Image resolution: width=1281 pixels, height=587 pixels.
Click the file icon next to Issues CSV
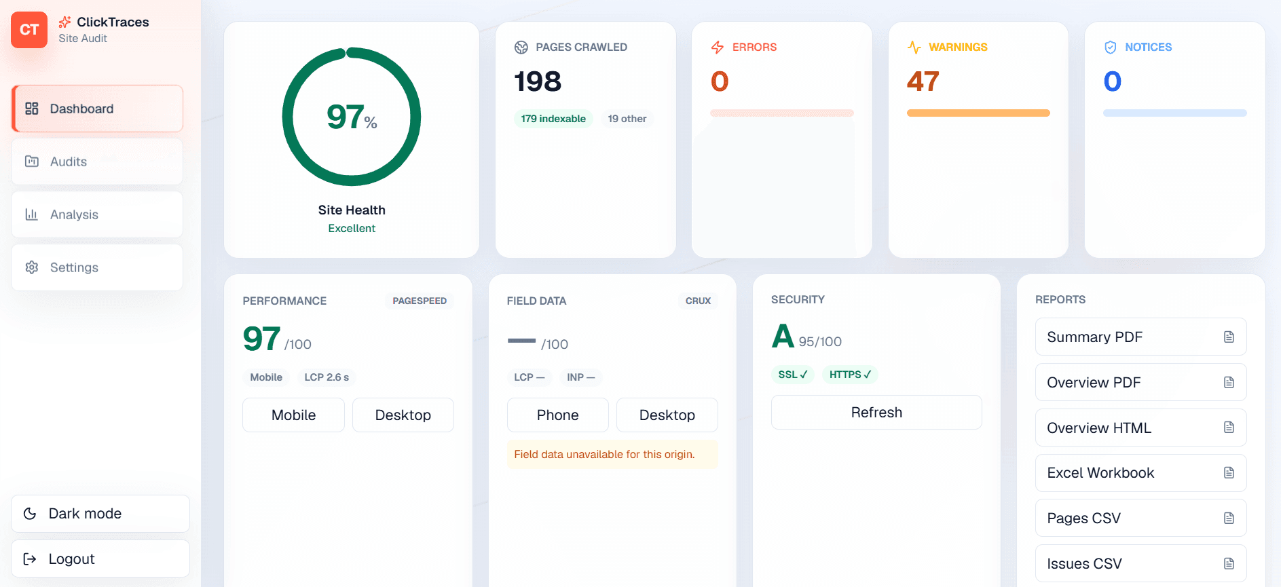(x=1229, y=564)
